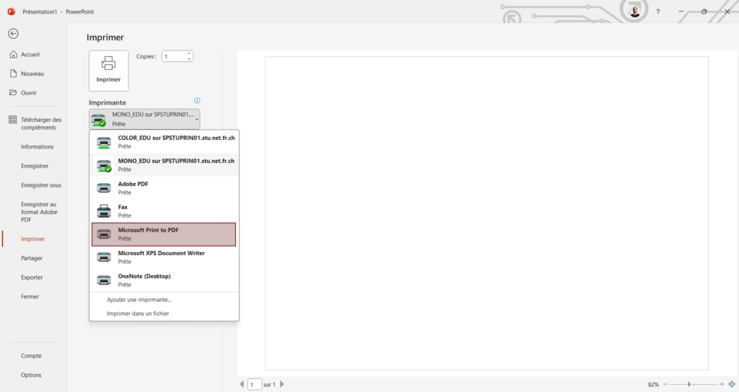Click the Adobe PDF printer icon
This screenshot has height=392, width=739.
(x=104, y=188)
